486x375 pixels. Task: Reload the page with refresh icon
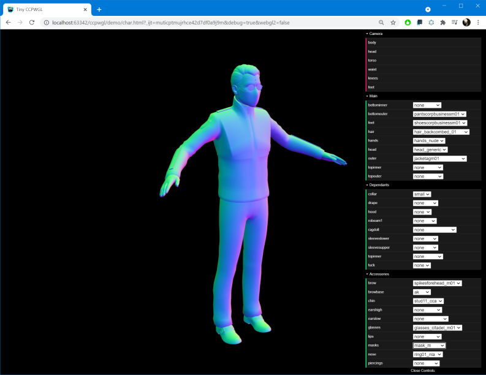pos(32,22)
